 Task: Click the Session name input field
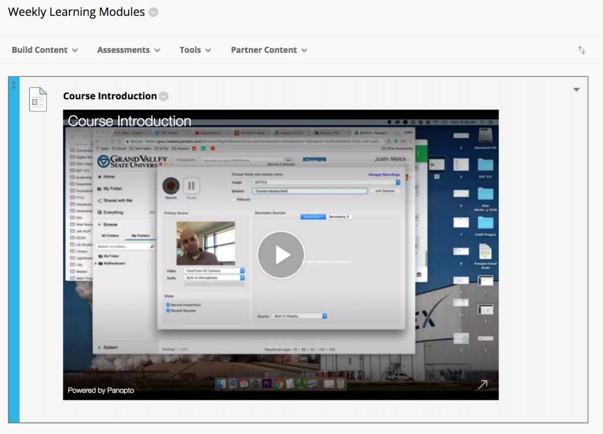point(310,191)
